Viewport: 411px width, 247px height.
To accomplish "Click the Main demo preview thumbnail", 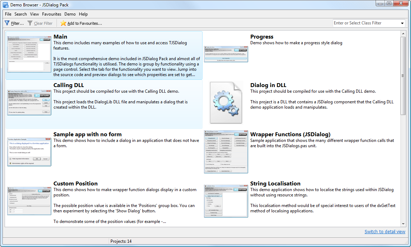I will (x=29, y=53).
